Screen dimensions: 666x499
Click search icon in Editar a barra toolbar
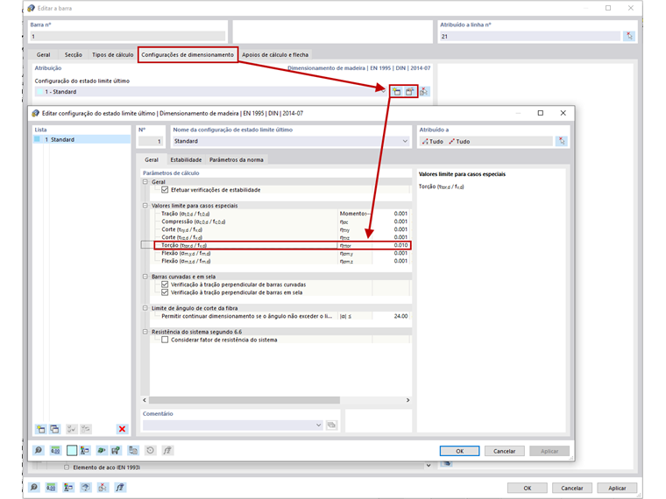pos(34,488)
